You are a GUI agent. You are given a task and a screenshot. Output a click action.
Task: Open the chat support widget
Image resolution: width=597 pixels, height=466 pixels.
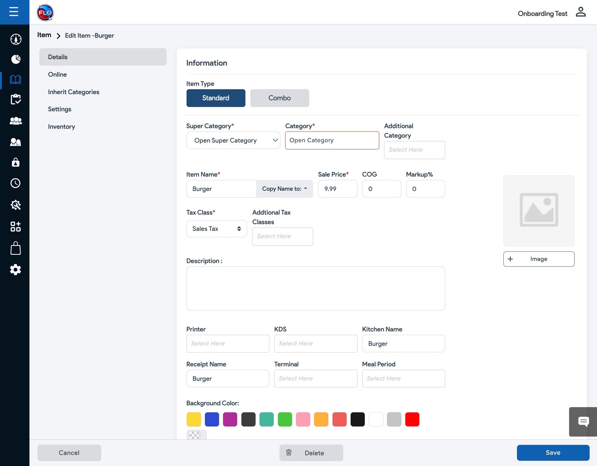click(x=583, y=422)
